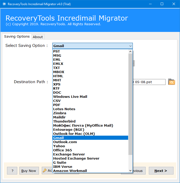Choose EMLX from the saving options list
This screenshot has height=183, width=180.
(91, 64)
